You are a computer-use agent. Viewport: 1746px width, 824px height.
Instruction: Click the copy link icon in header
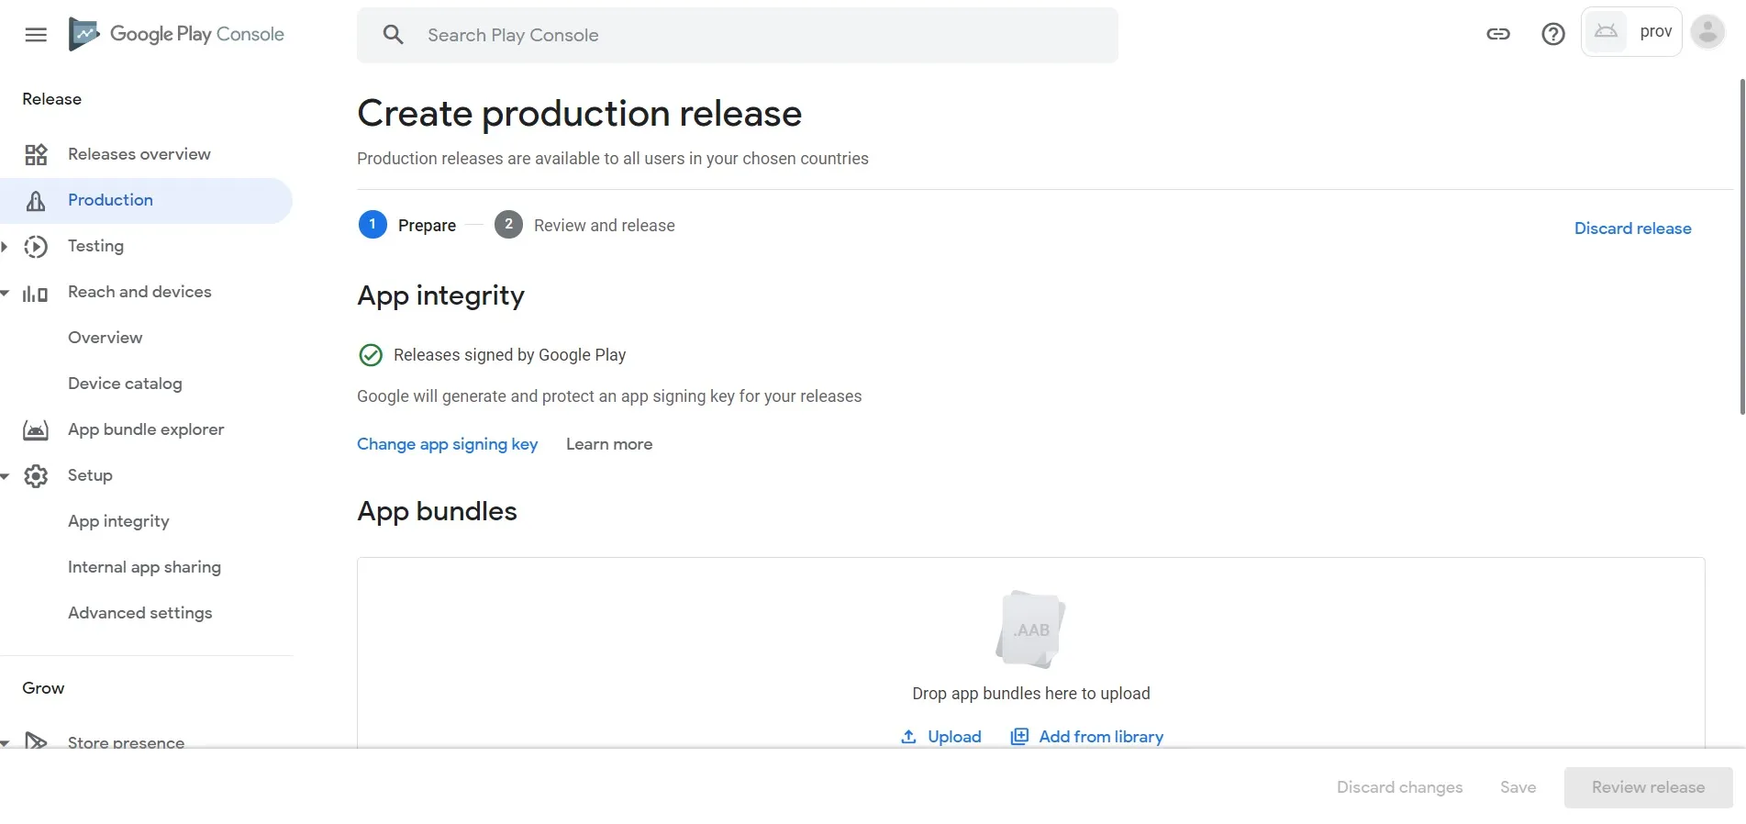point(1497,35)
